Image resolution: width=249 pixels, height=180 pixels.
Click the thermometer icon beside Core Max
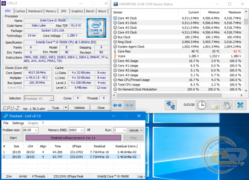point(115,51)
